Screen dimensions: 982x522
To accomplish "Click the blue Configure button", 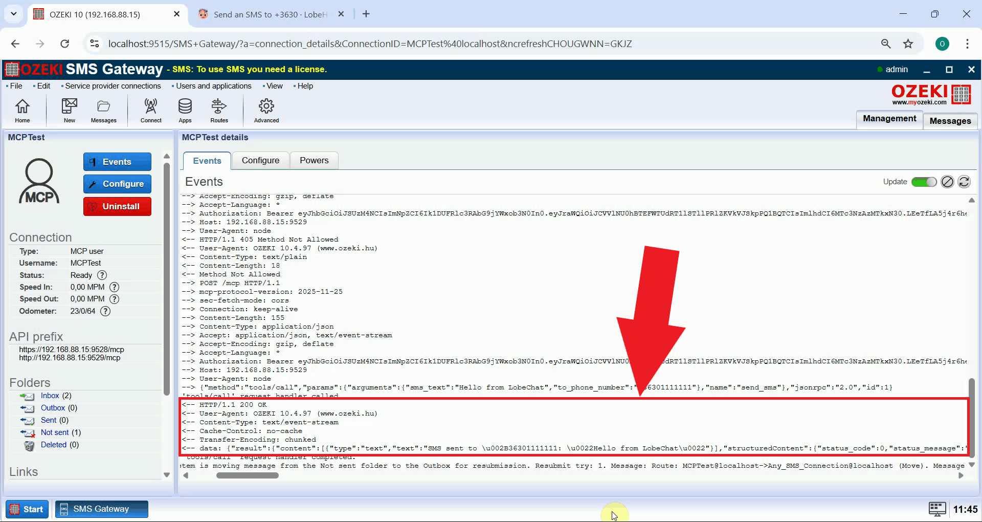I will (x=117, y=184).
